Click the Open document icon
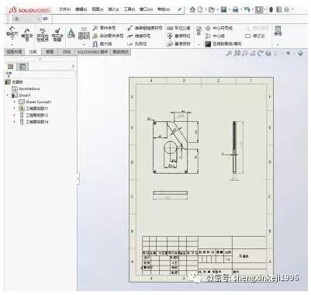 point(212,9)
